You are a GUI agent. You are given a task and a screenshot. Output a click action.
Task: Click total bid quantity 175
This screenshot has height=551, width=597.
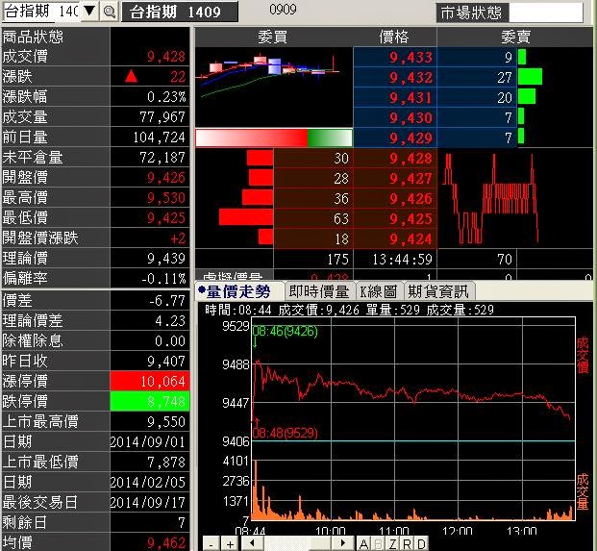pos(313,260)
